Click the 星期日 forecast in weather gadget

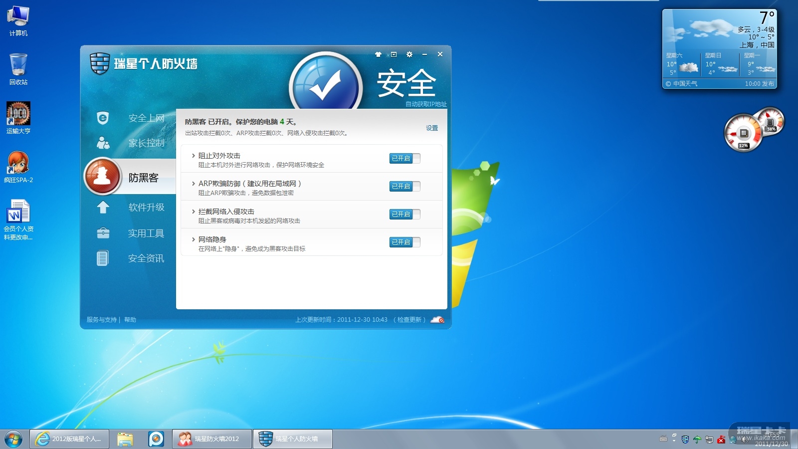point(721,64)
